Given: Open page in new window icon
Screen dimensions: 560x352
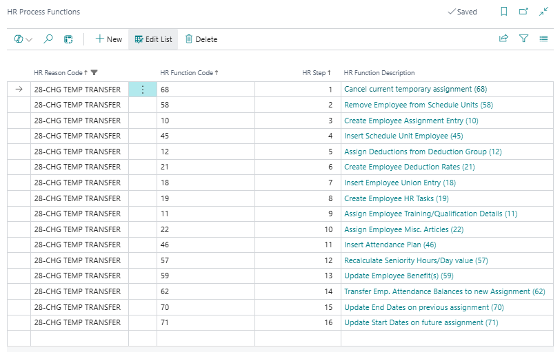Looking at the screenshot, I should (x=523, y=12).
